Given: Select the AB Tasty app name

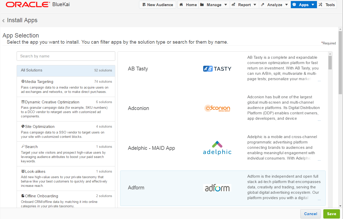Looking at the screenshot, I should pyautogui.click(x=138, y=69).
